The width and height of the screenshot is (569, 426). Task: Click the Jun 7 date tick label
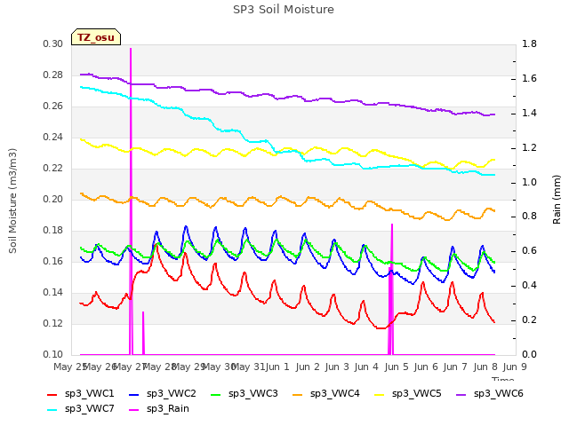(455, 367)
